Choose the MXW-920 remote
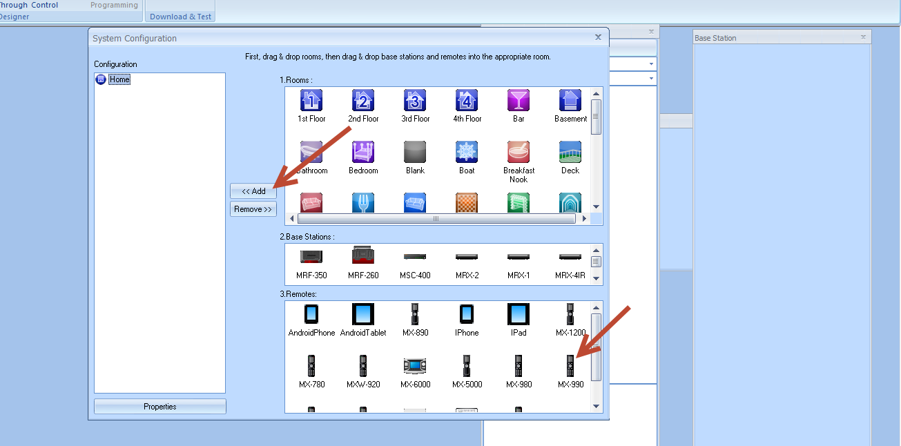901x446 pixels. 363,366
